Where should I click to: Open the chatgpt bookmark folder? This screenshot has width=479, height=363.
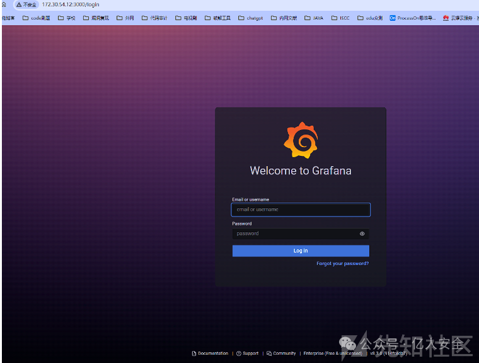tap(250, 18)
